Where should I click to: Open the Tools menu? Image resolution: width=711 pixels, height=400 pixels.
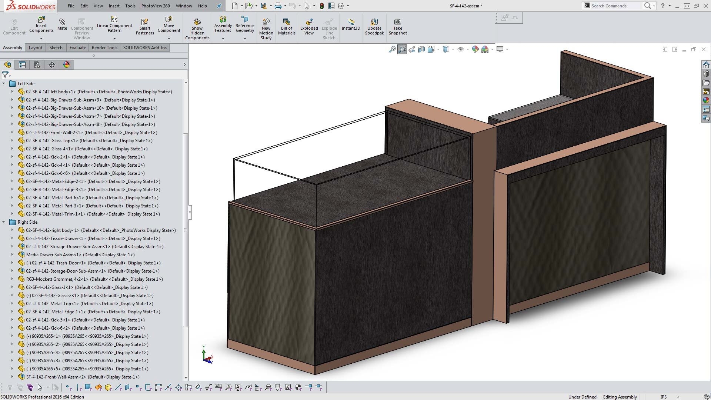point(130,6)
